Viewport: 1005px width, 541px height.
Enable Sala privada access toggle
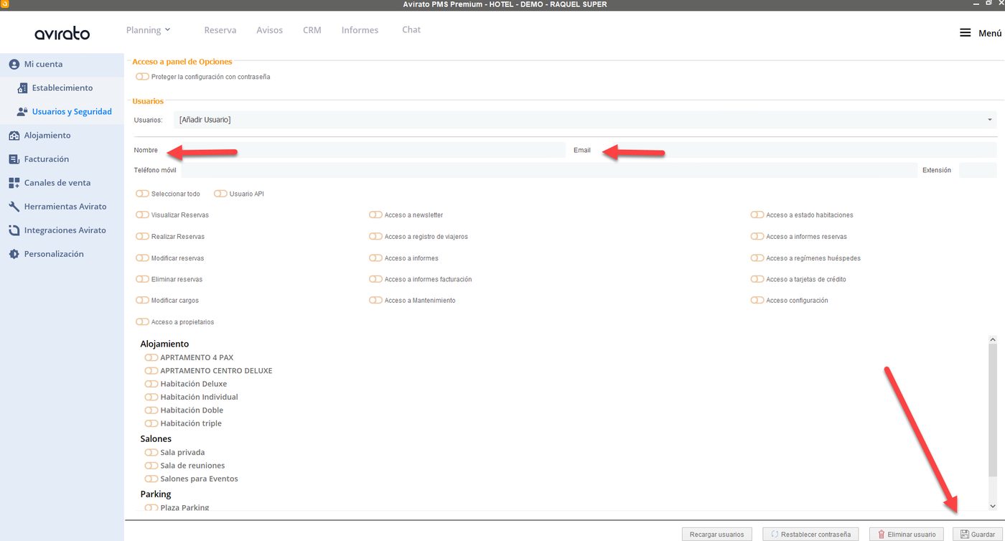[151, 452]
